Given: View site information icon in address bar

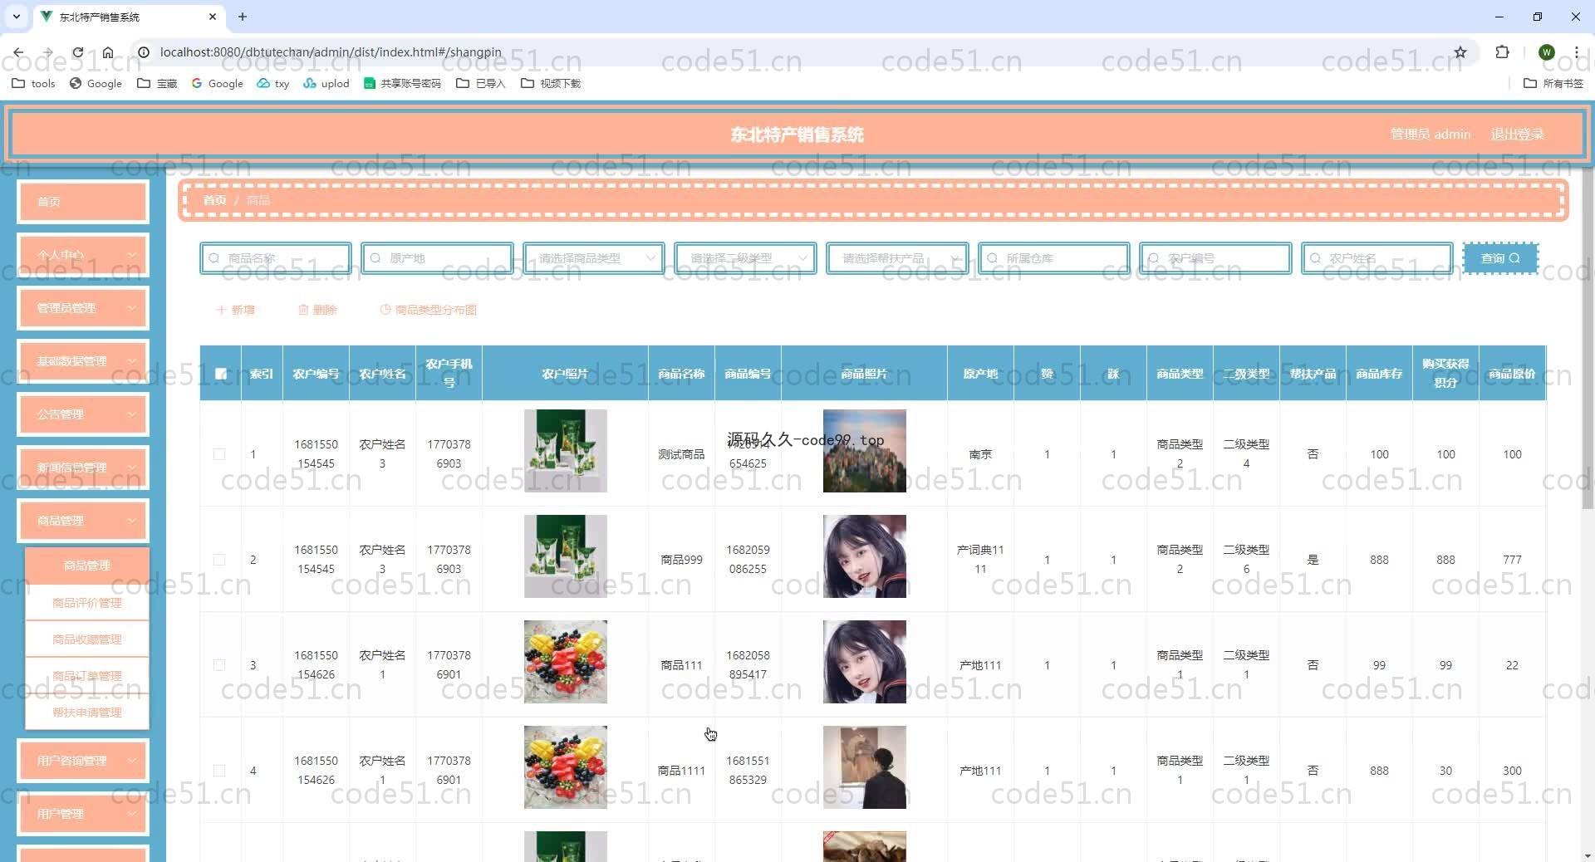Looking at the screenshot, I should 143,51.
